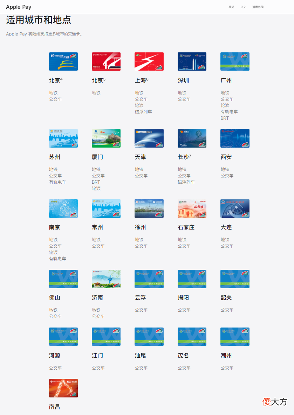Select the 长沙 transit card image
The height and width of the screenshot is (415, 294).
(192, 138)
